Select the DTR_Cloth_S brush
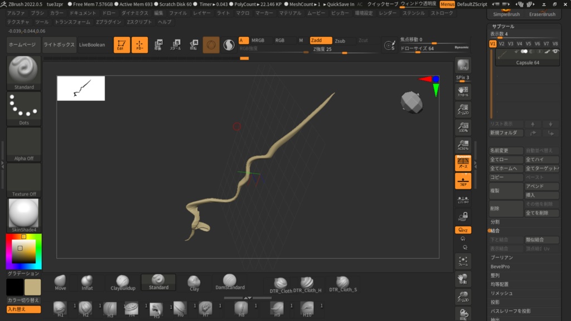This screenshot has width=571, height=321. tap(343, 284)
